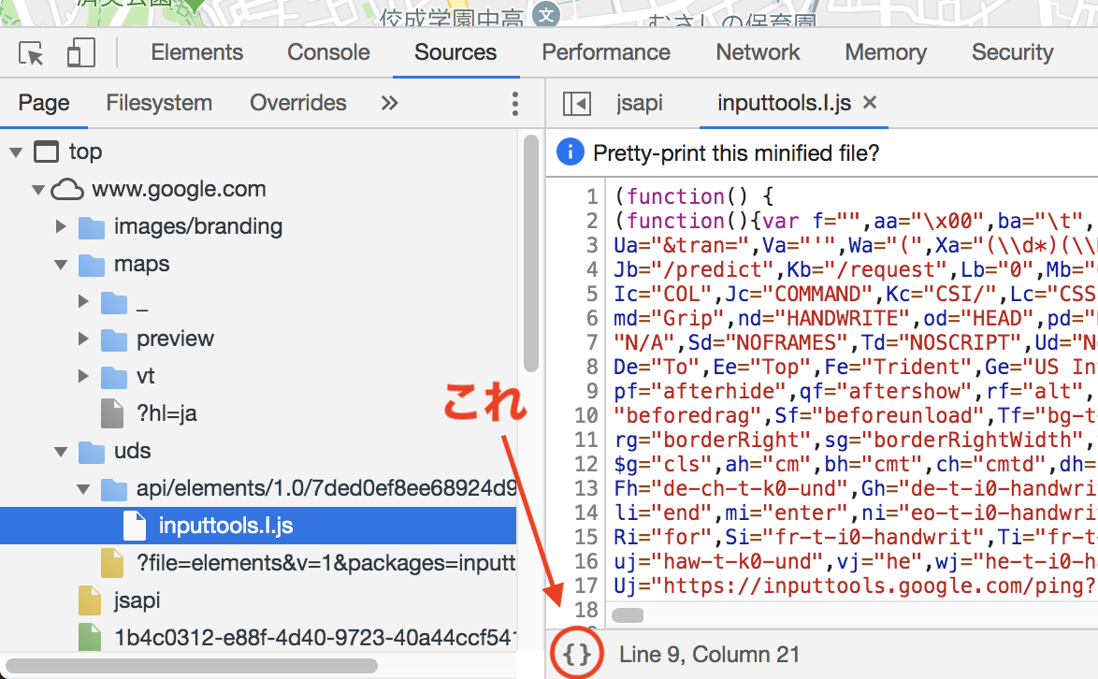
Task: Collapse the uds folder
Action: 61,452
